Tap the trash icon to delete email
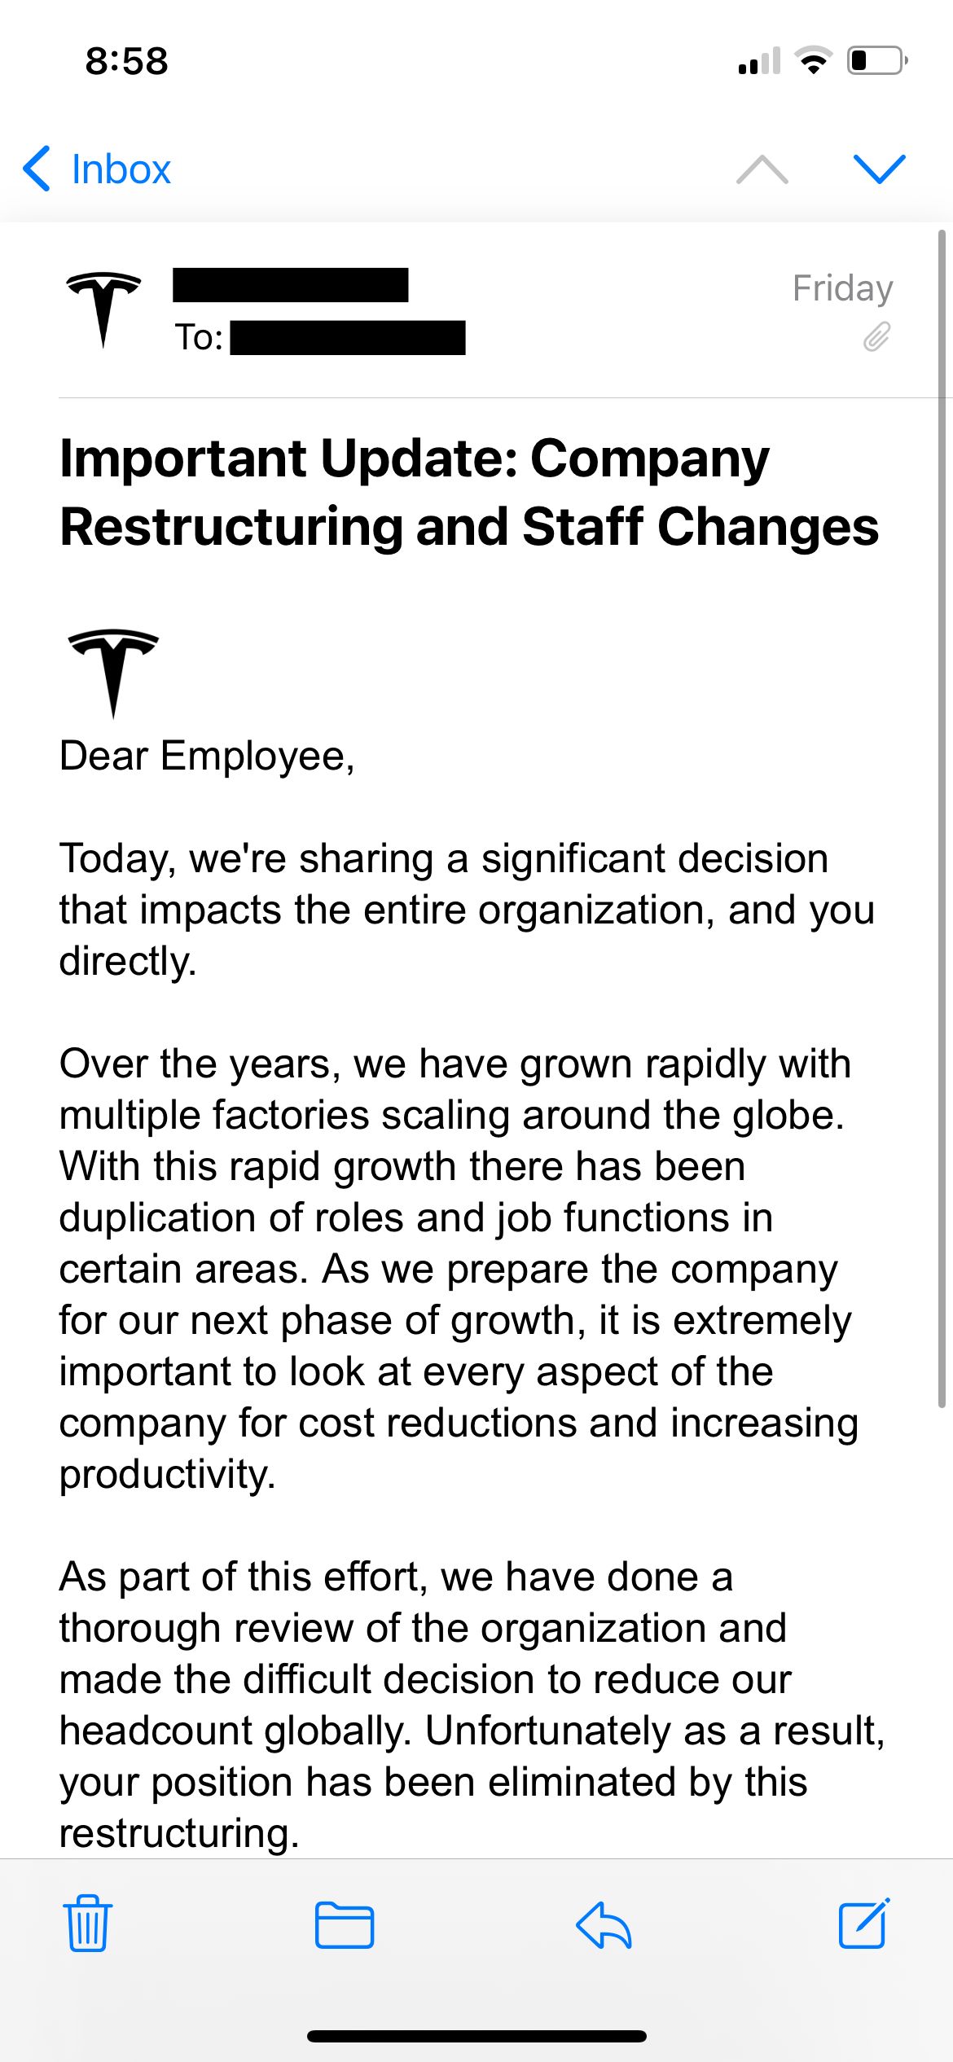 click(87, 1924)
